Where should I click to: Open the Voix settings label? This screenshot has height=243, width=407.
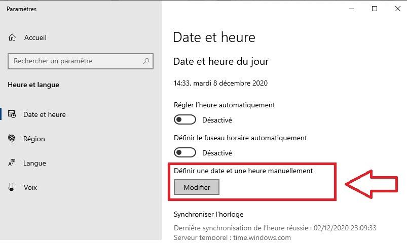coord(30,187)
